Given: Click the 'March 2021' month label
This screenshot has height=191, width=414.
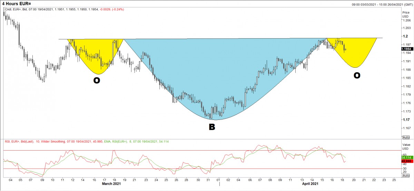Looking at the screenshot, I should pyautogui.click(x=112, y=184).
